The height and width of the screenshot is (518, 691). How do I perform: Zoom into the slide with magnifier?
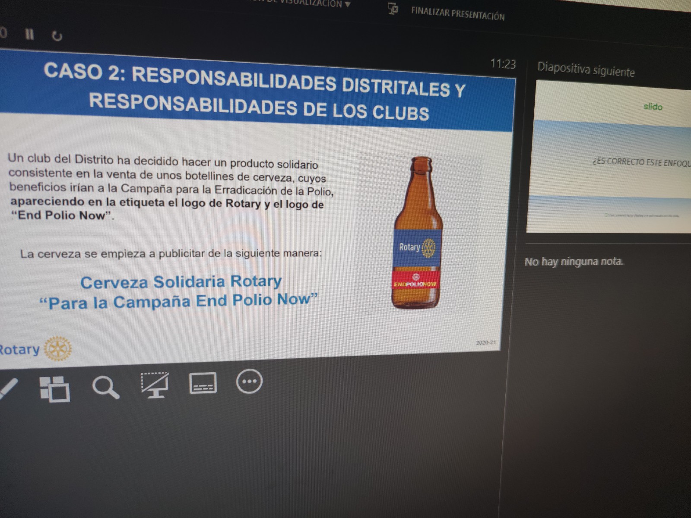[106, 387]
